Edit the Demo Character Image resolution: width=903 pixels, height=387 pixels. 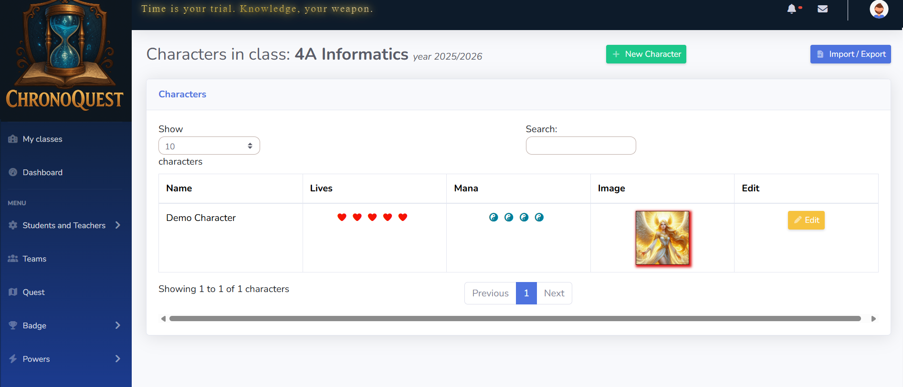(x=806, y=220)
